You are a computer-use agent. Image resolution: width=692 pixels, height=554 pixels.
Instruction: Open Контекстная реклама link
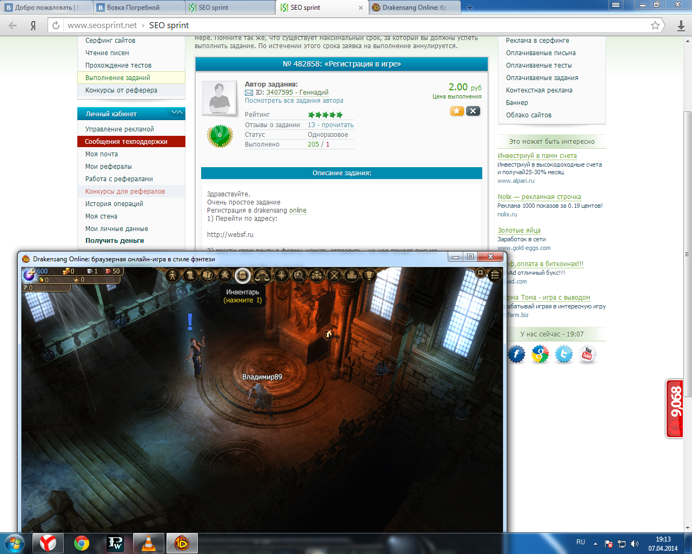tap(540, 90)
